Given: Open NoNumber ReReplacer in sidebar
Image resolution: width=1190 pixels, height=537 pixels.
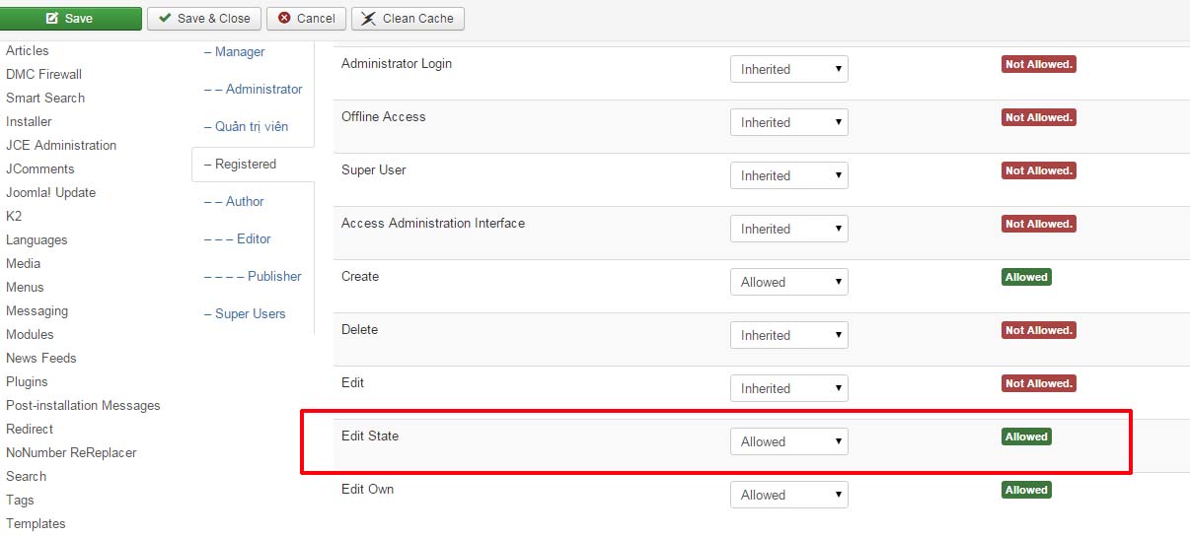Looking at the screenshot, I should point(71,452).
